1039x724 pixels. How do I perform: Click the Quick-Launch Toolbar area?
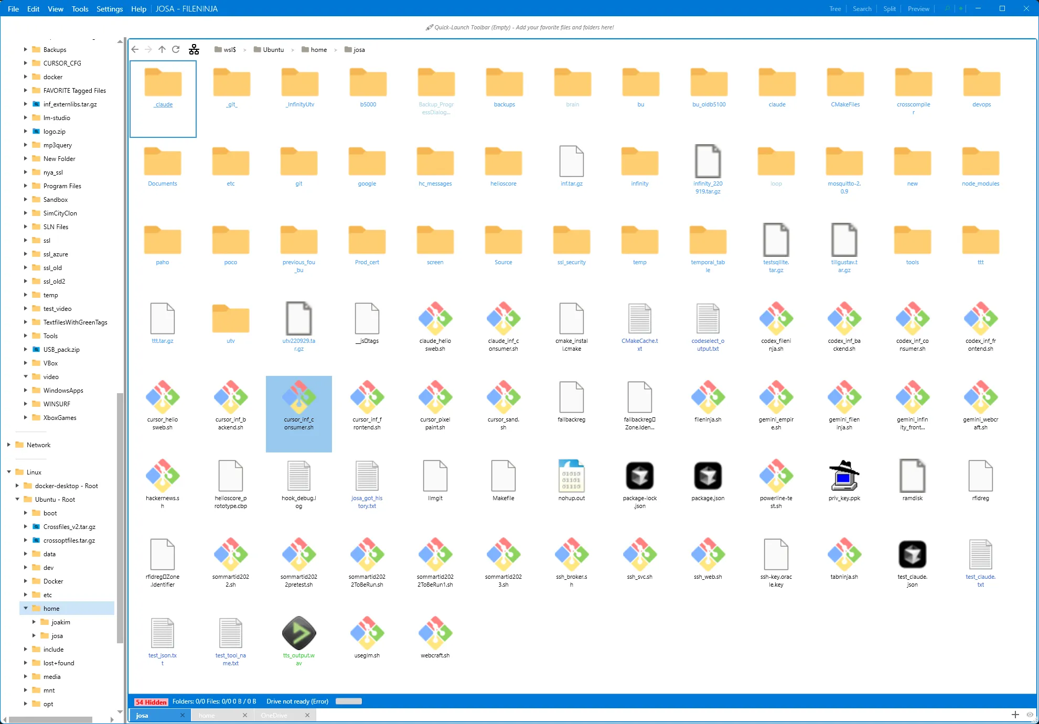(x=519, y=27)
